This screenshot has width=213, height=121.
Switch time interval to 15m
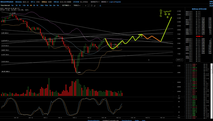(x=47, y=5)
